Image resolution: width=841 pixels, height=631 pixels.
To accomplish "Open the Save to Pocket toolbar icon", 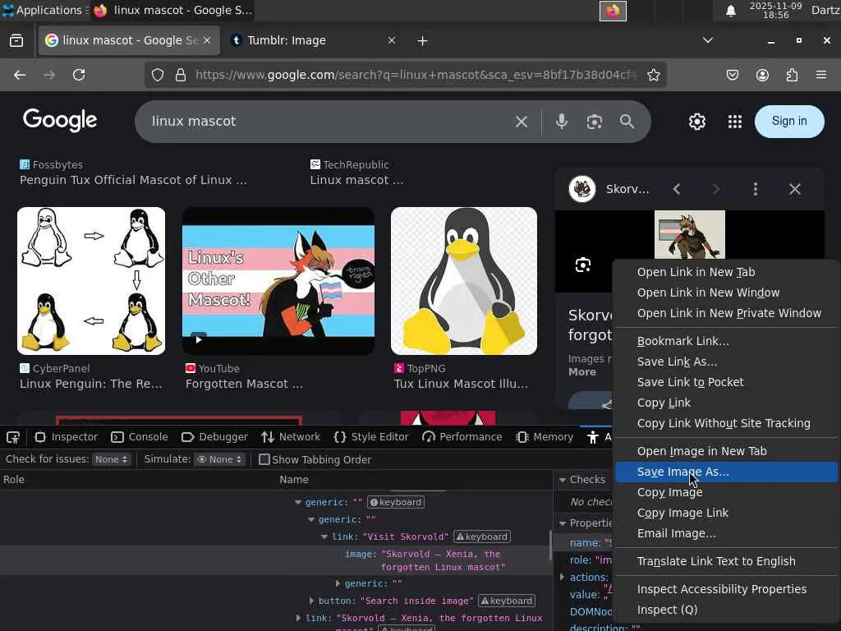I will coord(732,75).
